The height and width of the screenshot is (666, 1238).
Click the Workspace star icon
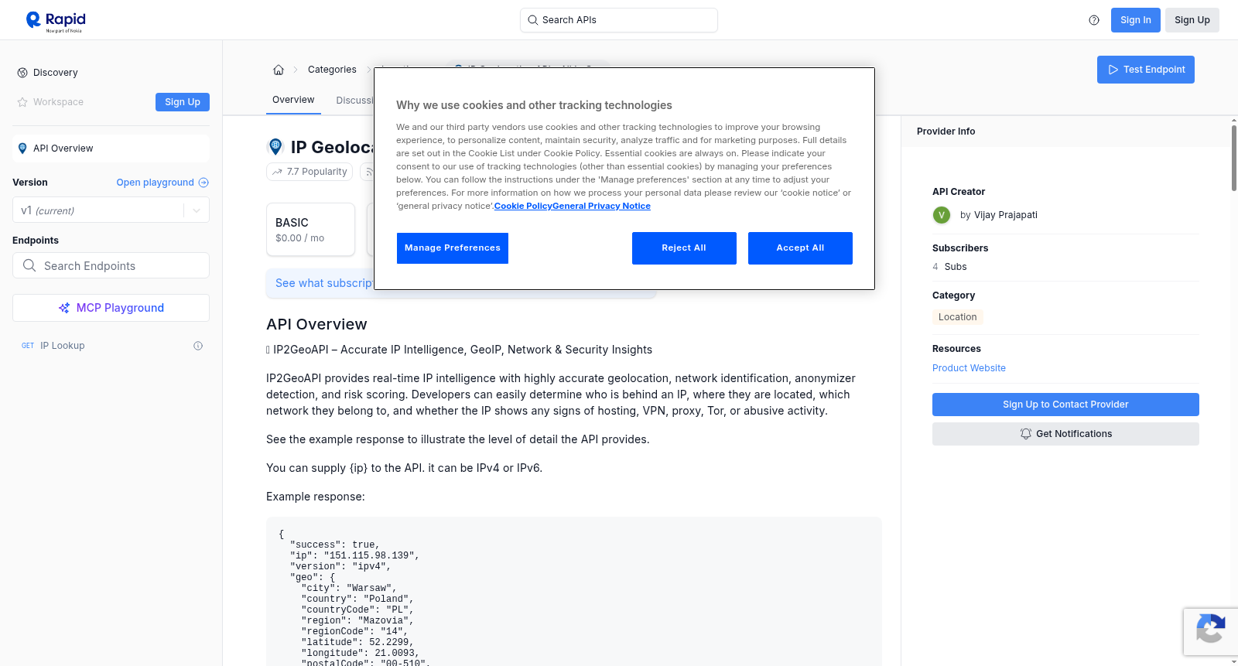(22, 102)
